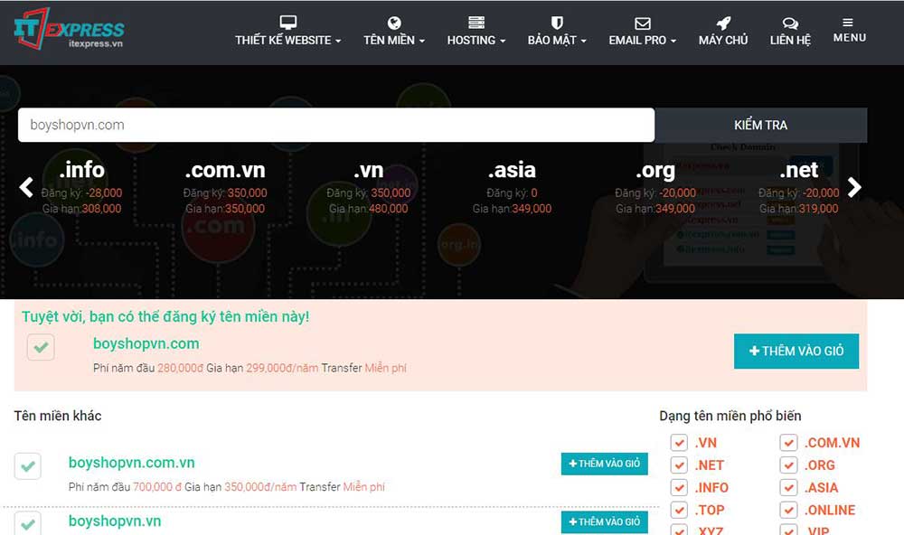This screenshot has width=904, height=535.
Task: Click the shield icon above Bảo Mật
Action: [x=557, y=23]
